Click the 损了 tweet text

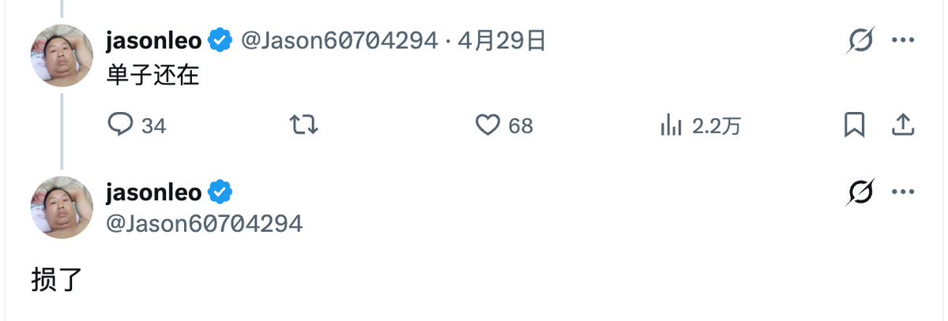55,279
